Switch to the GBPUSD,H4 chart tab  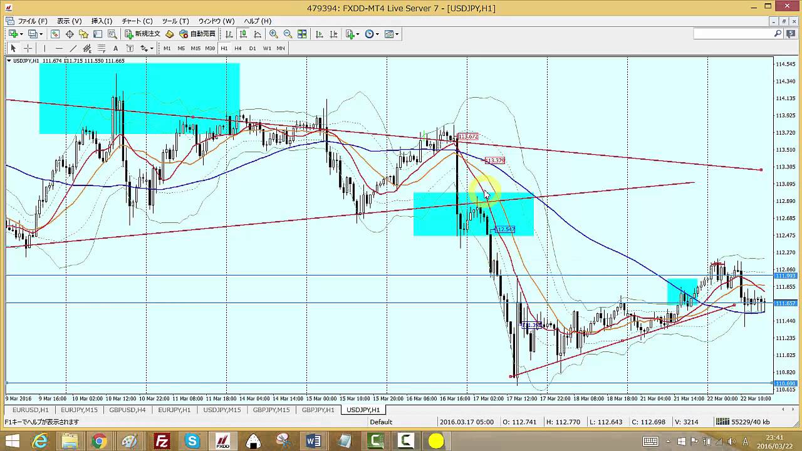(127, 410)
